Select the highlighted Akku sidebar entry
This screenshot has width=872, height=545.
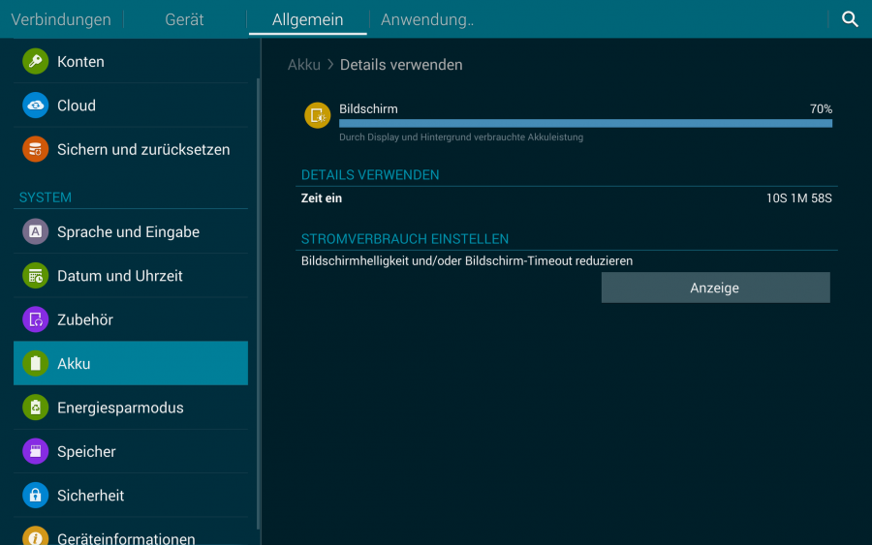tap(131, 364)
